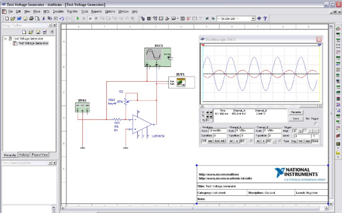
Task: Set Channel B coupling to AC
Action: click(258, 141)
